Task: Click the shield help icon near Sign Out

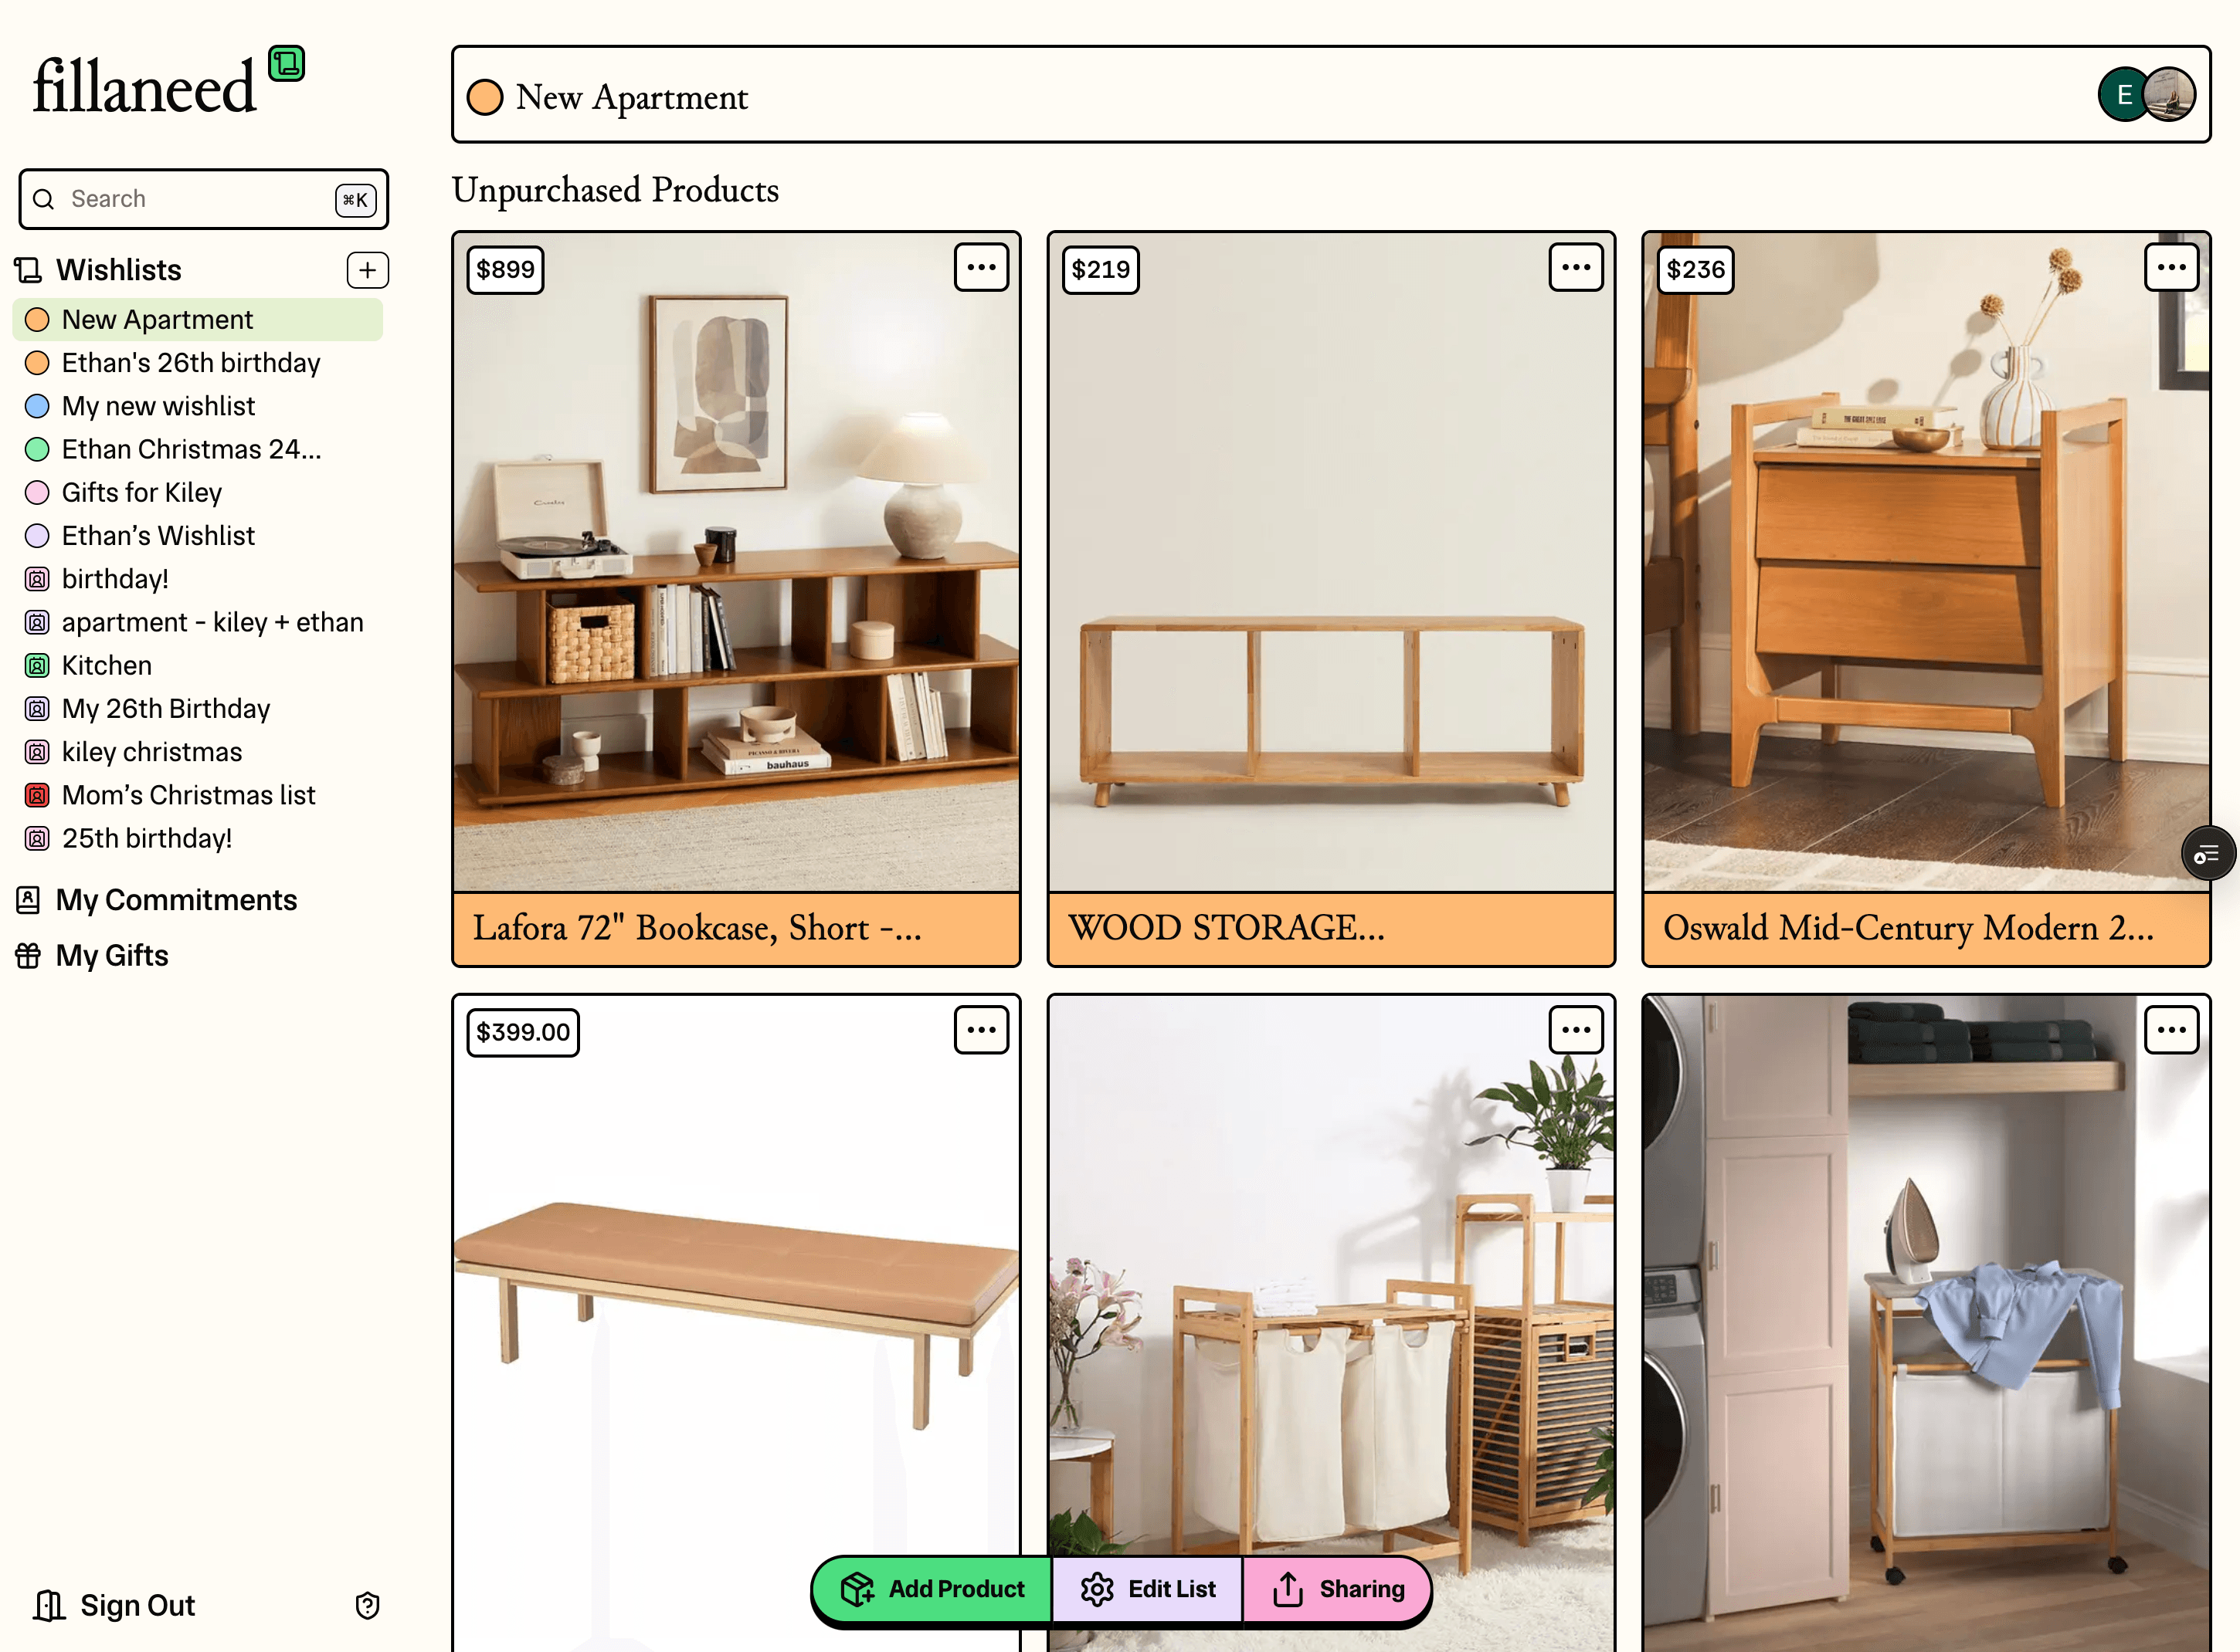Action: [x=367, y=1605]
